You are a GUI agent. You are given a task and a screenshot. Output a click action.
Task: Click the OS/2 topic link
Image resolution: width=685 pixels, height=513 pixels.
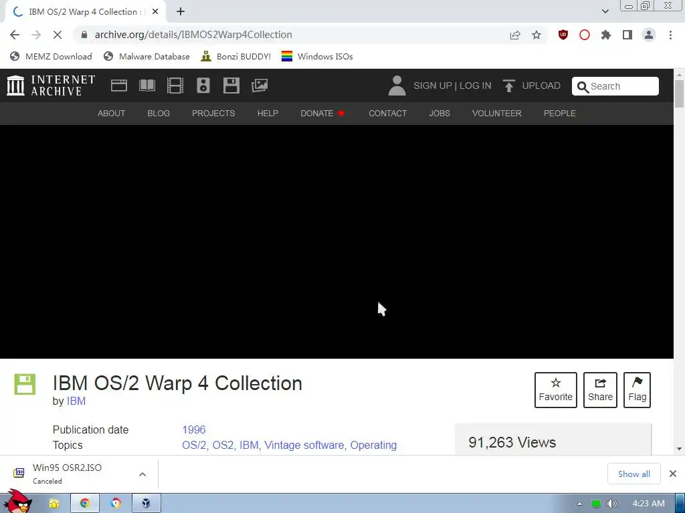tap(194, 445)
